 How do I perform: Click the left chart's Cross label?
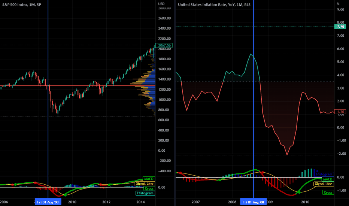pos(149,188)
